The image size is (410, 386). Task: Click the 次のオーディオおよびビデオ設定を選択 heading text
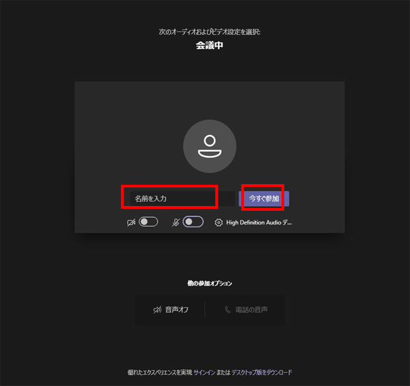pos(209,31)
